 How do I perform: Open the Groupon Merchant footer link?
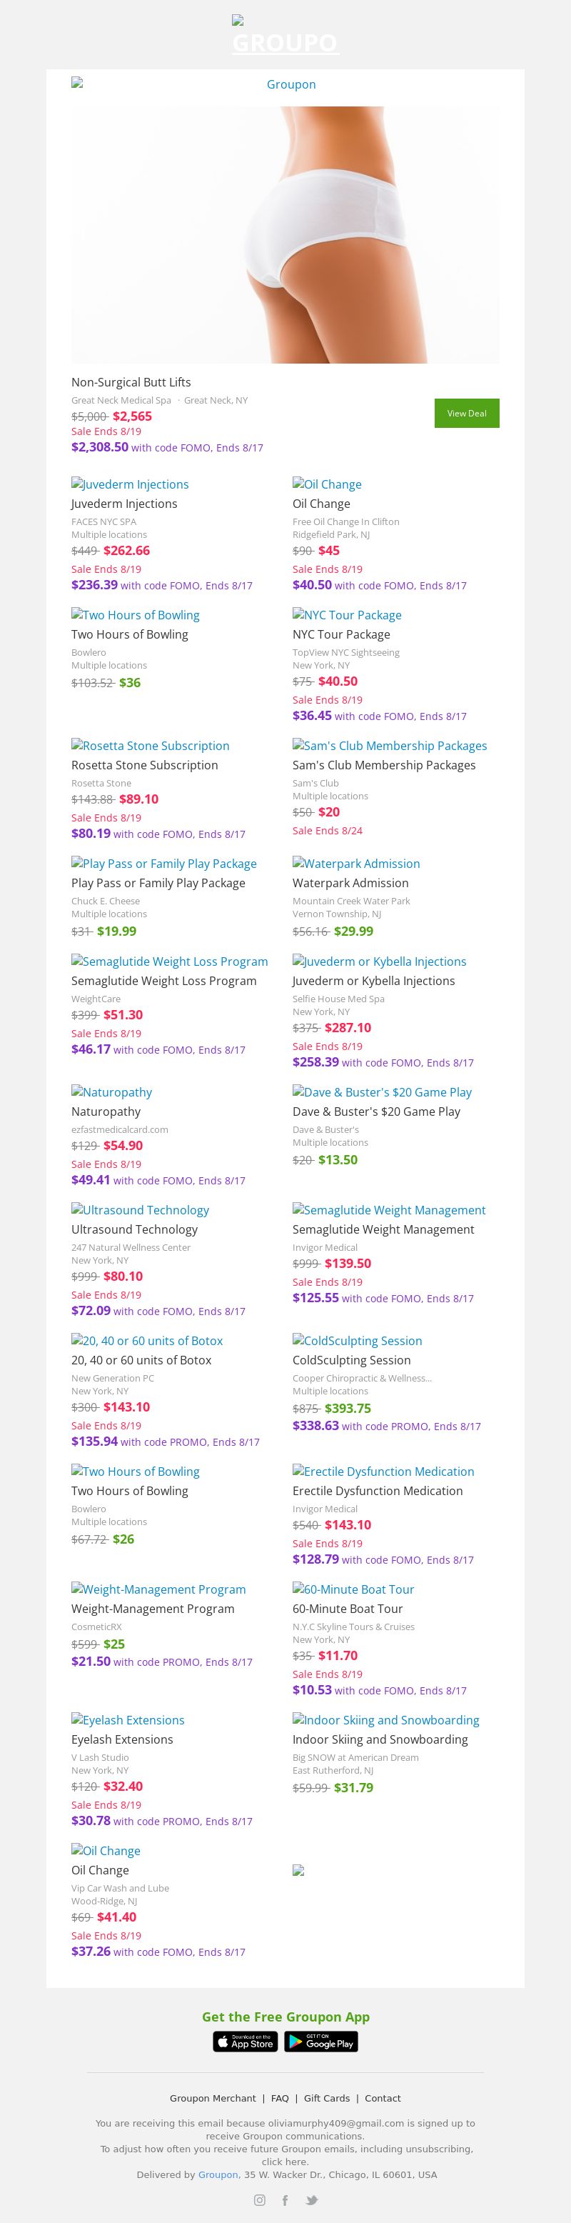pos(212,2098)
